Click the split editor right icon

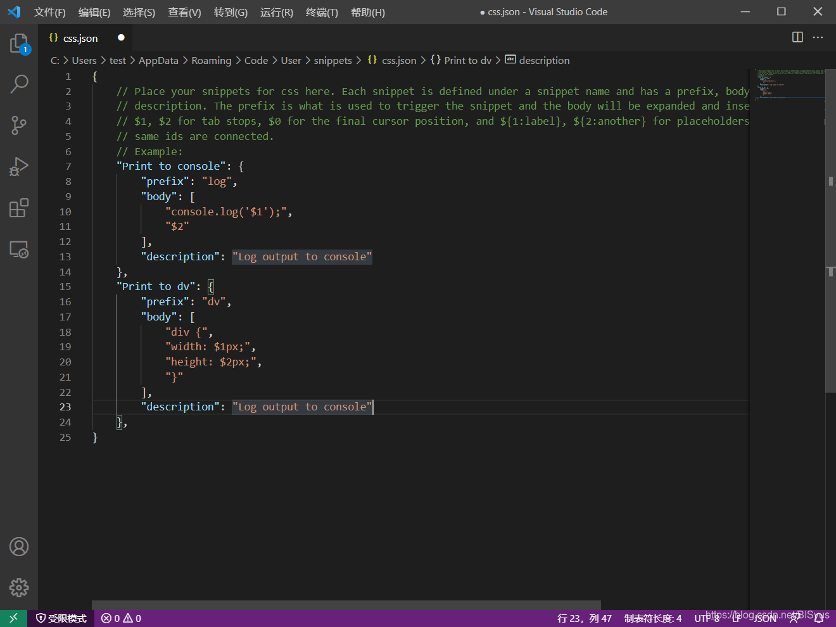click(797, 37)
